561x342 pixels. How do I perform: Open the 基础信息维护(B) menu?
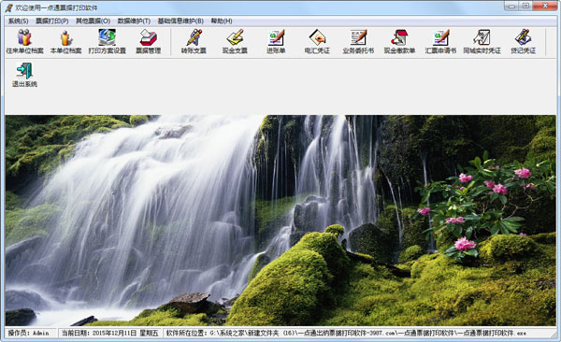[x=180, y=21]
